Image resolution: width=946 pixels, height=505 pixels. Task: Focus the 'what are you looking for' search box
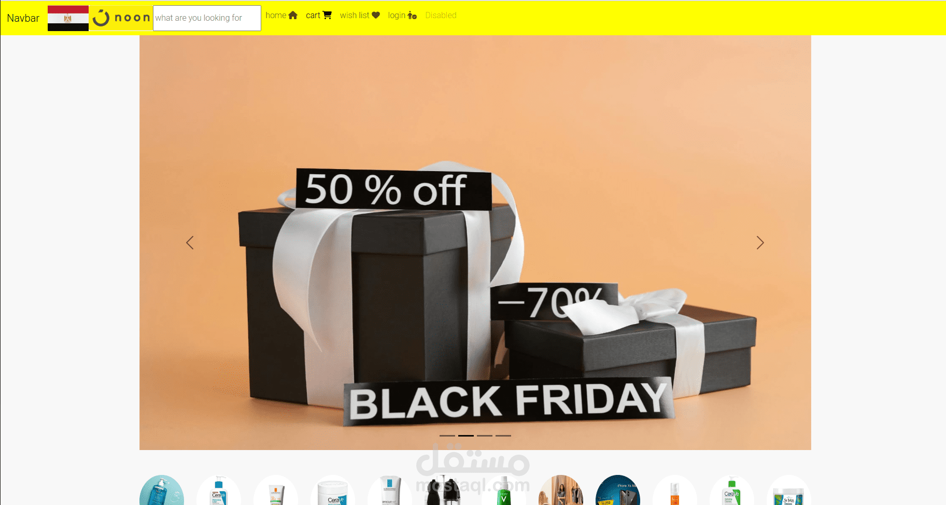pyautogui.click(x=207, y=18)
